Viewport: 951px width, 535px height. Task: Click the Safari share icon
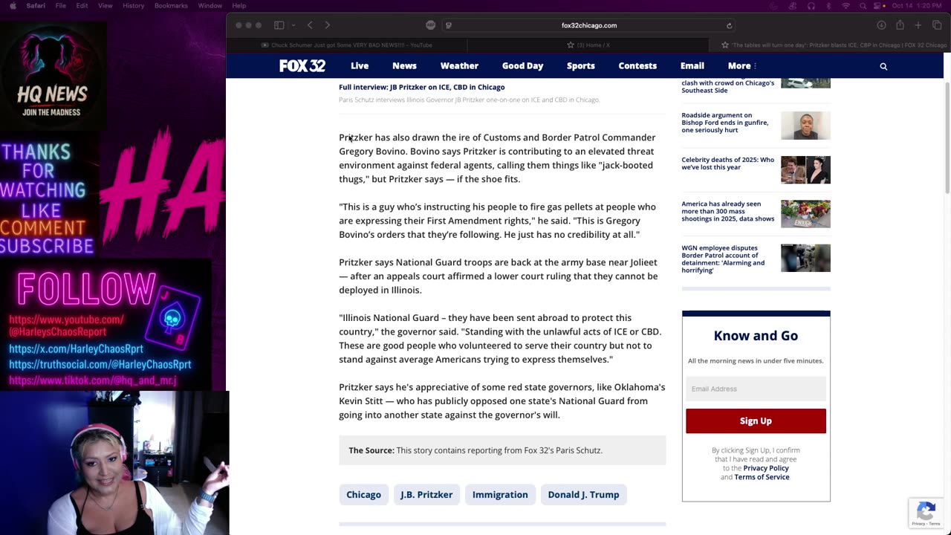pos(900,25)
